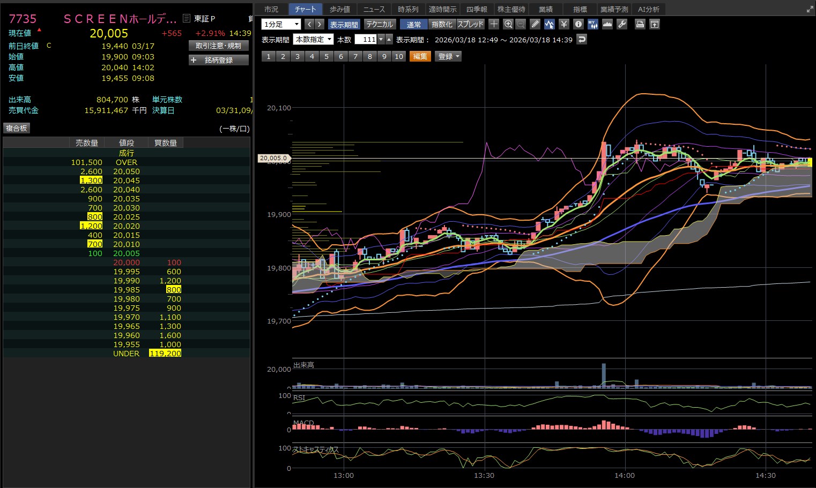Select the pencil drawing tool
Screen dimensions: 816x488
pyautogui.click(x=535, y=24)
